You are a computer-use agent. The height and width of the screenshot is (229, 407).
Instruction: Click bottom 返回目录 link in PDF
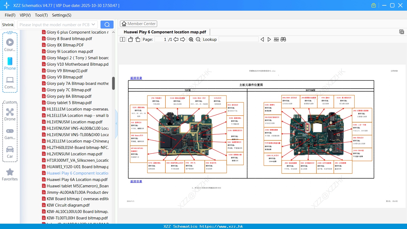136,181
